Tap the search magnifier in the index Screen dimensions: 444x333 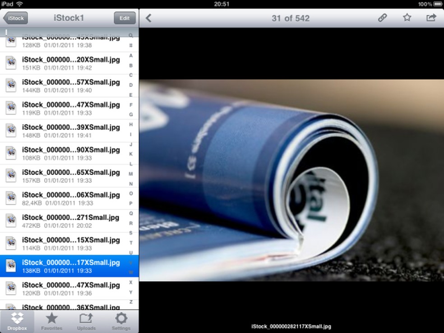point(131,36)
